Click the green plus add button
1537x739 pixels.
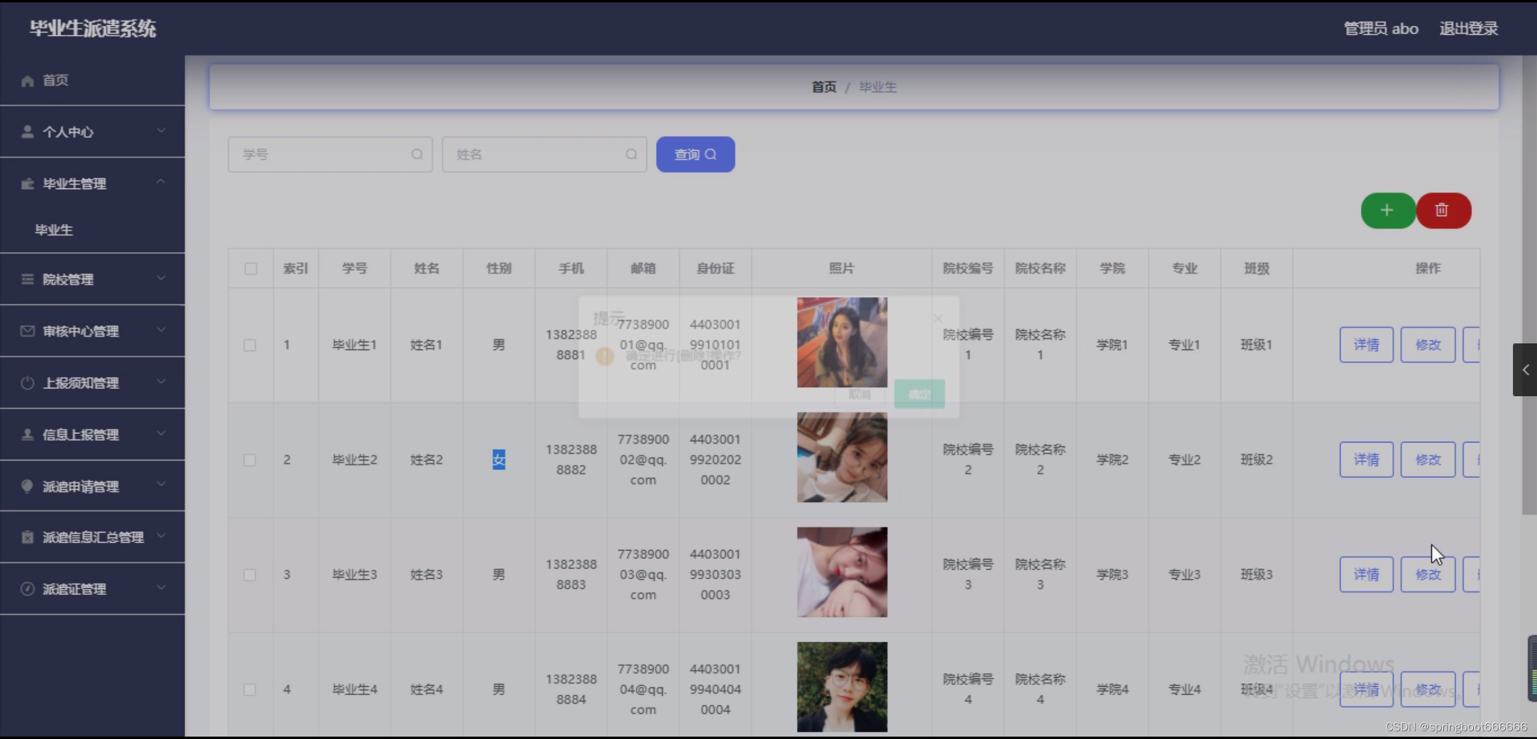coord(1387,210)
